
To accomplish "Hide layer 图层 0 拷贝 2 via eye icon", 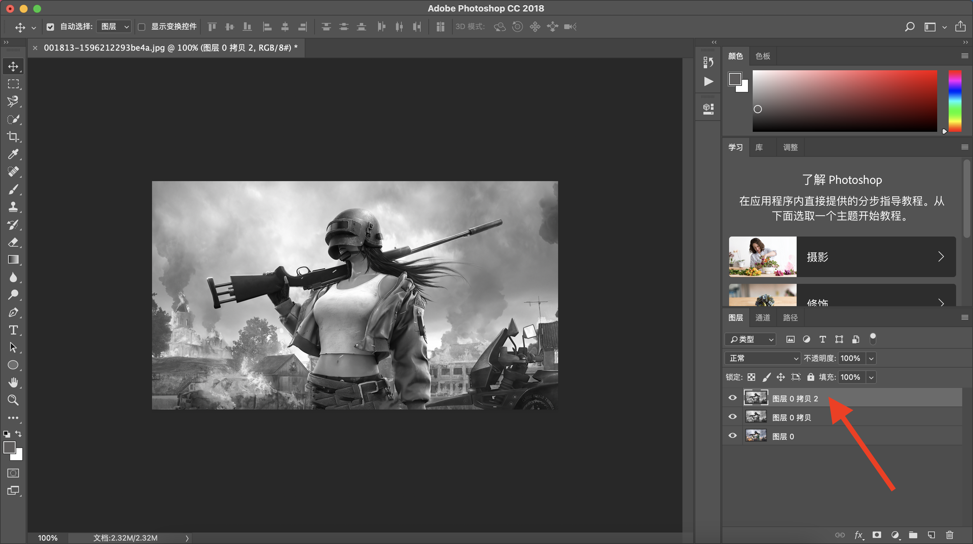I will [x=732, y=398].
